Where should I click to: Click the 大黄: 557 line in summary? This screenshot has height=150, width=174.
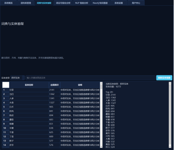pos(110,139)
